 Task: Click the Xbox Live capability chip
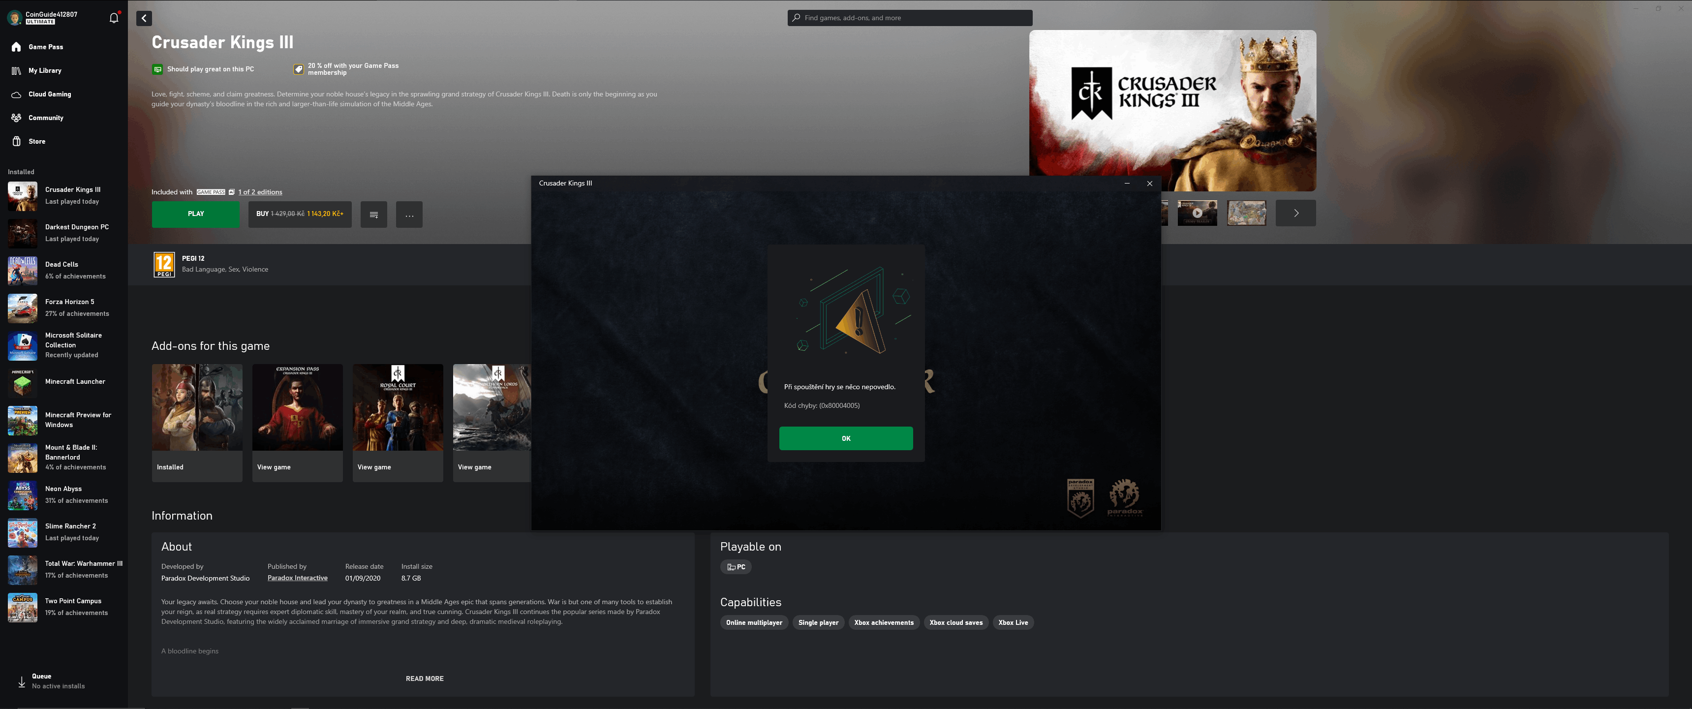point(1013,623)
